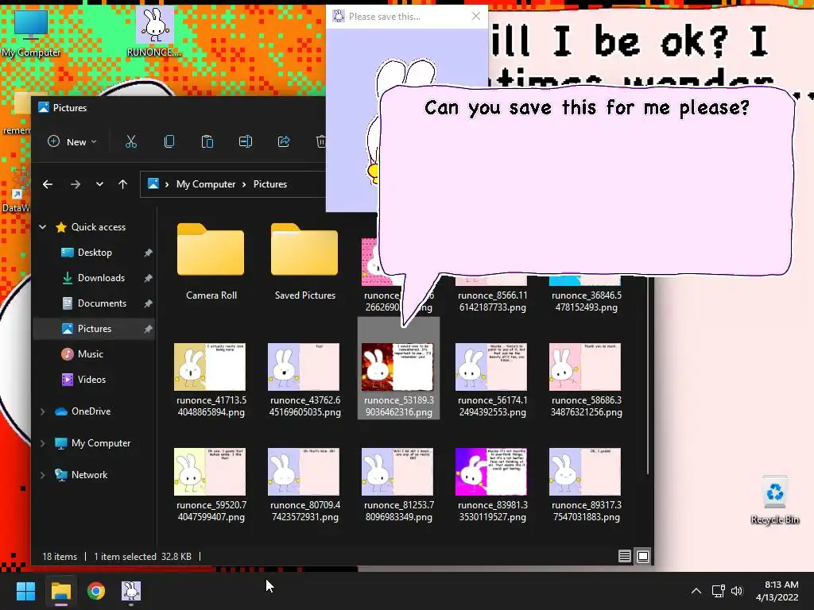Click the network tray icon
The height and width of the screenshot is (610, 814).
pyautogui.click(x=718, y=591)
